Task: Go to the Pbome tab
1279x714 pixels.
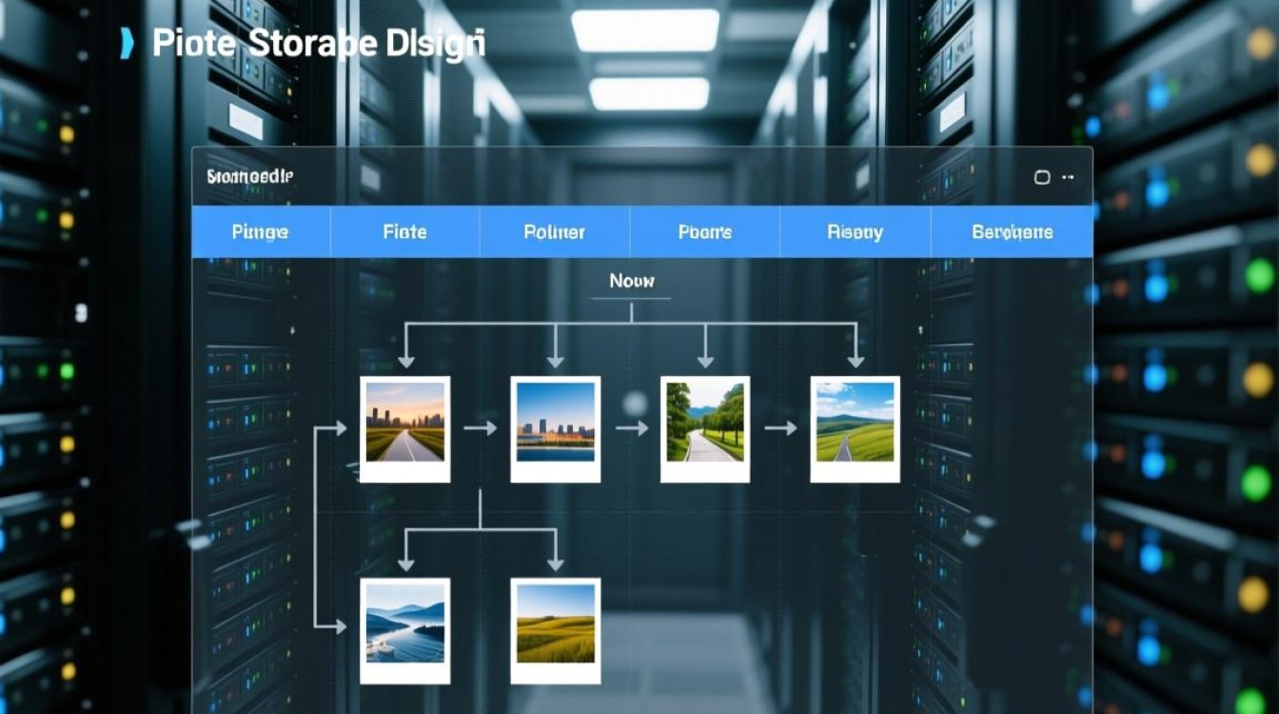Action: [704, 231]
